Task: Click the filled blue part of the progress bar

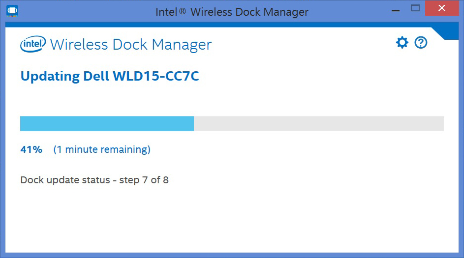Action: 107,123
